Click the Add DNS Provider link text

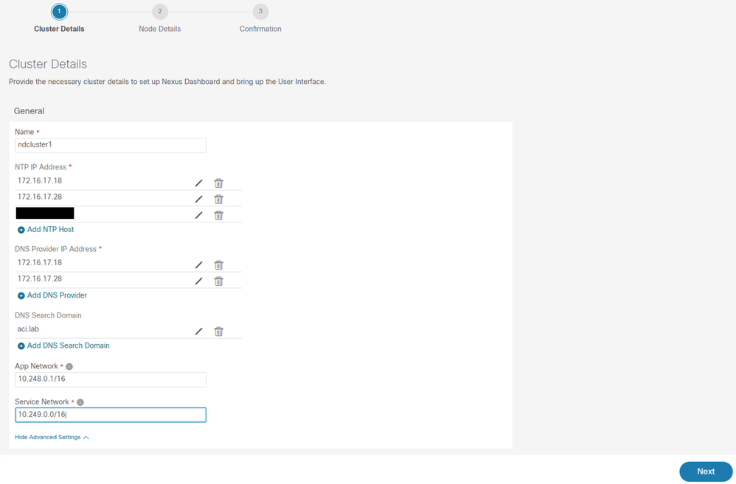tap(57, 295)
